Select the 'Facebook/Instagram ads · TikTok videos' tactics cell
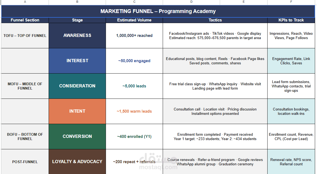This screenshot has width=317, height=174. coord(215,36)
